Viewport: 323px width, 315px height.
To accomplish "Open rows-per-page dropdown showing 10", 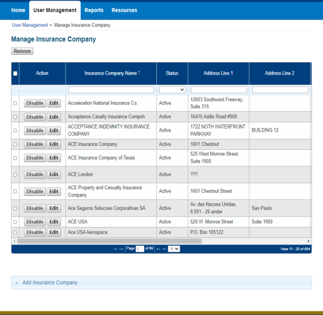I will [x=174, y=249].
